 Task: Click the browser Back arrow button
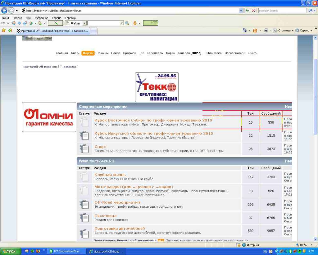pos(4,10)
